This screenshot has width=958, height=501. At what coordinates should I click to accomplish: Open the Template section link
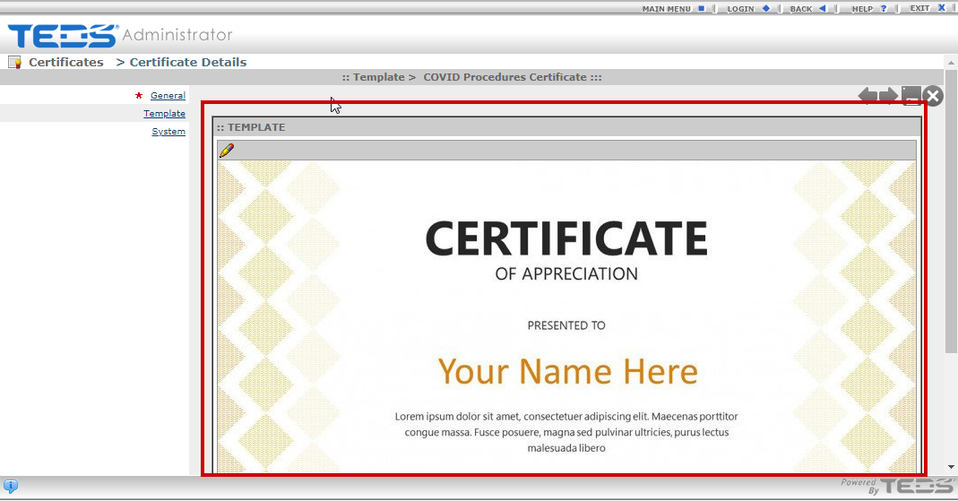[164, 114]
